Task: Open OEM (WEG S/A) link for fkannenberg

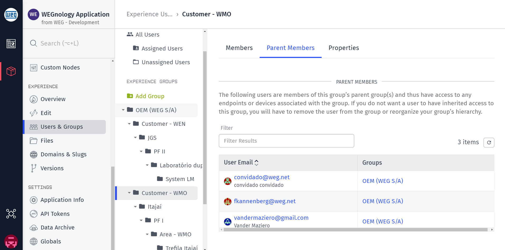Action: [x=383, y=201]
